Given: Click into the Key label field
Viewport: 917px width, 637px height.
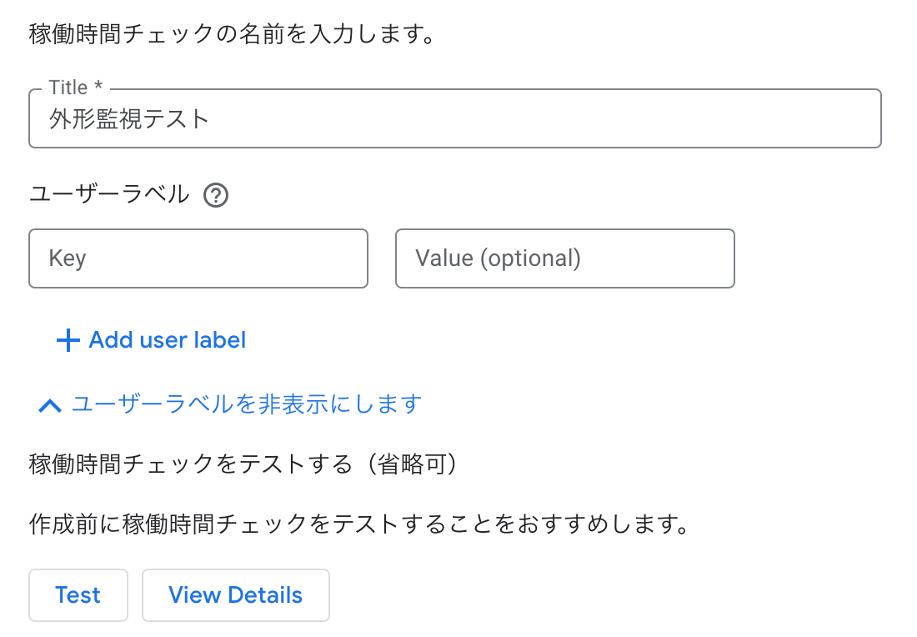Looking at the screenshot, I should click(198, 258).
